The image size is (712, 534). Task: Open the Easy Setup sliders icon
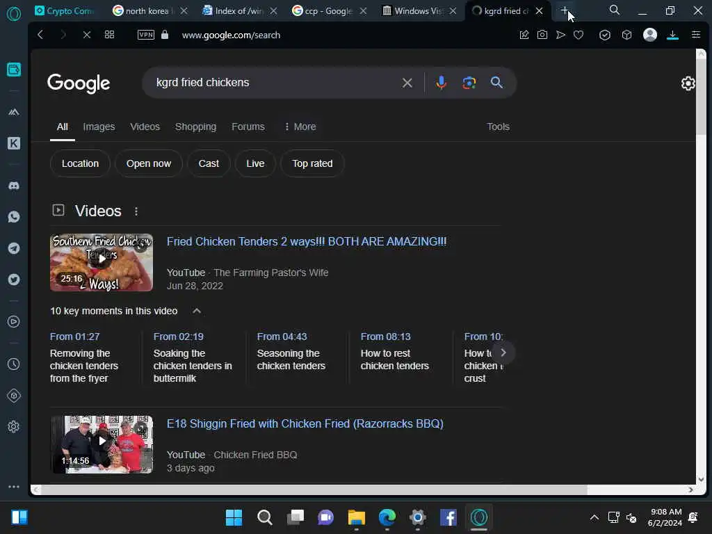(x=695, y=35)
